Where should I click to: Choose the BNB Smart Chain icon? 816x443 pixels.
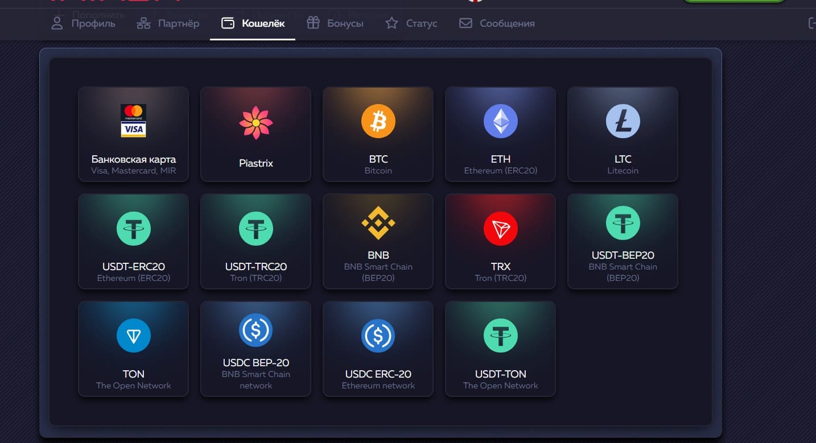378,223
